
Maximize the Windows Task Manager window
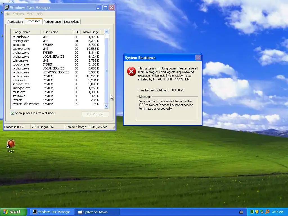[105, 8]
